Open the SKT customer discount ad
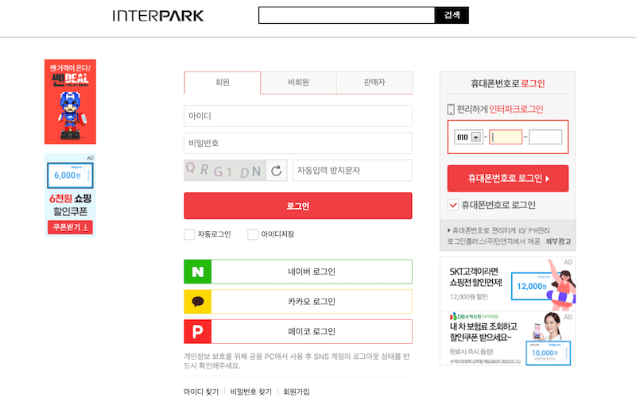The width and height of the screenshot is (636, 405). click(x=507, y=283)
